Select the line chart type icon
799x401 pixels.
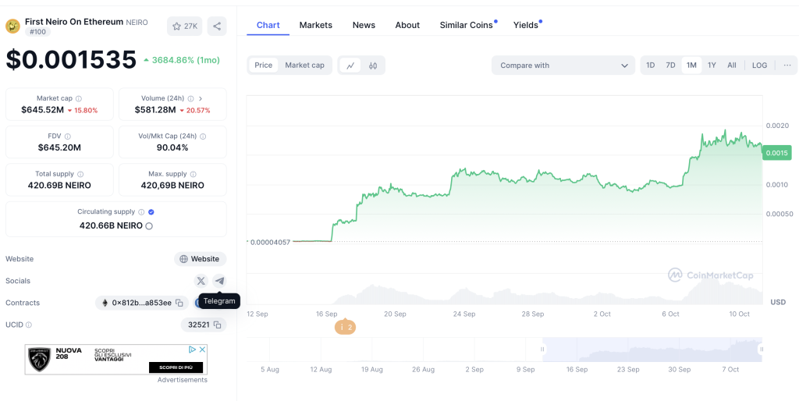(x=350, y=66)
